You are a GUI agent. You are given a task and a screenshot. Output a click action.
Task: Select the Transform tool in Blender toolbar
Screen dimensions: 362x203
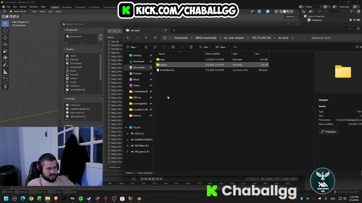5,58
